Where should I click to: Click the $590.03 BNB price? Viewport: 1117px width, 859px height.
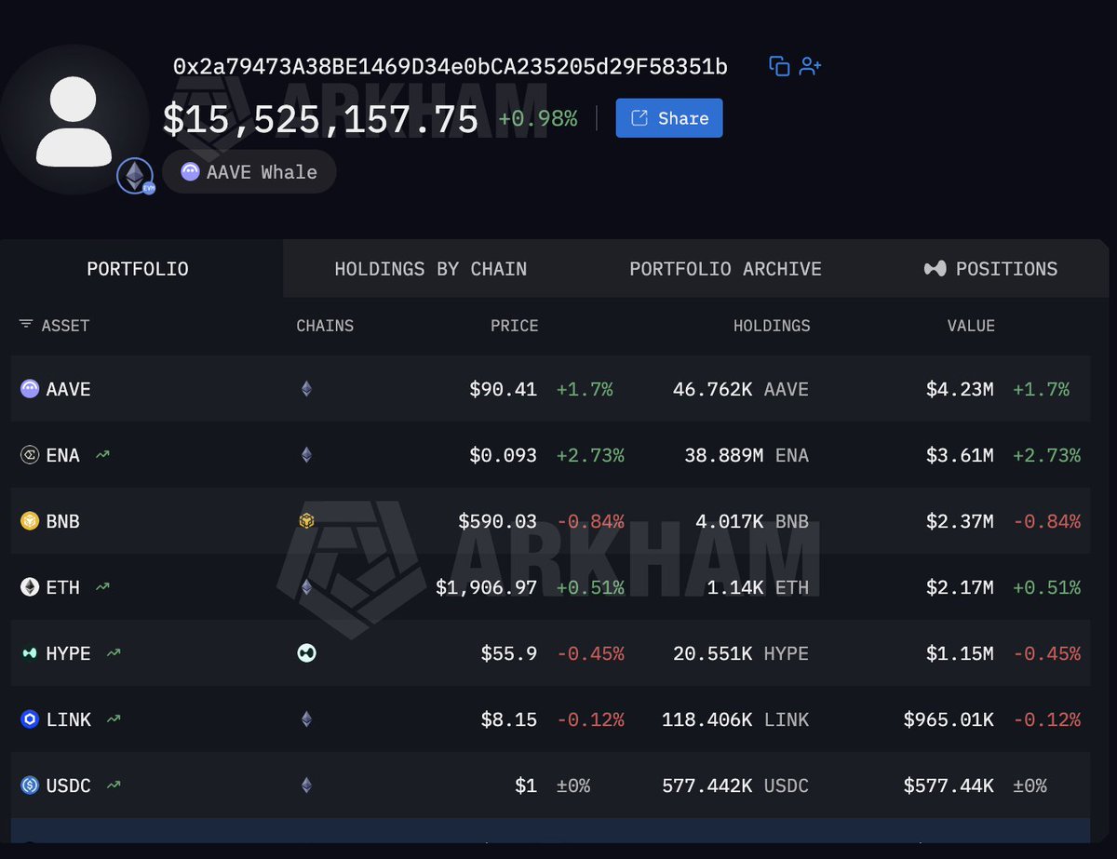(498, 521)
